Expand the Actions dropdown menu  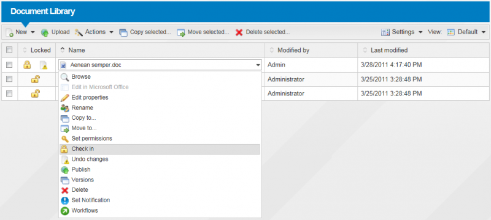[x=95, y=32]
